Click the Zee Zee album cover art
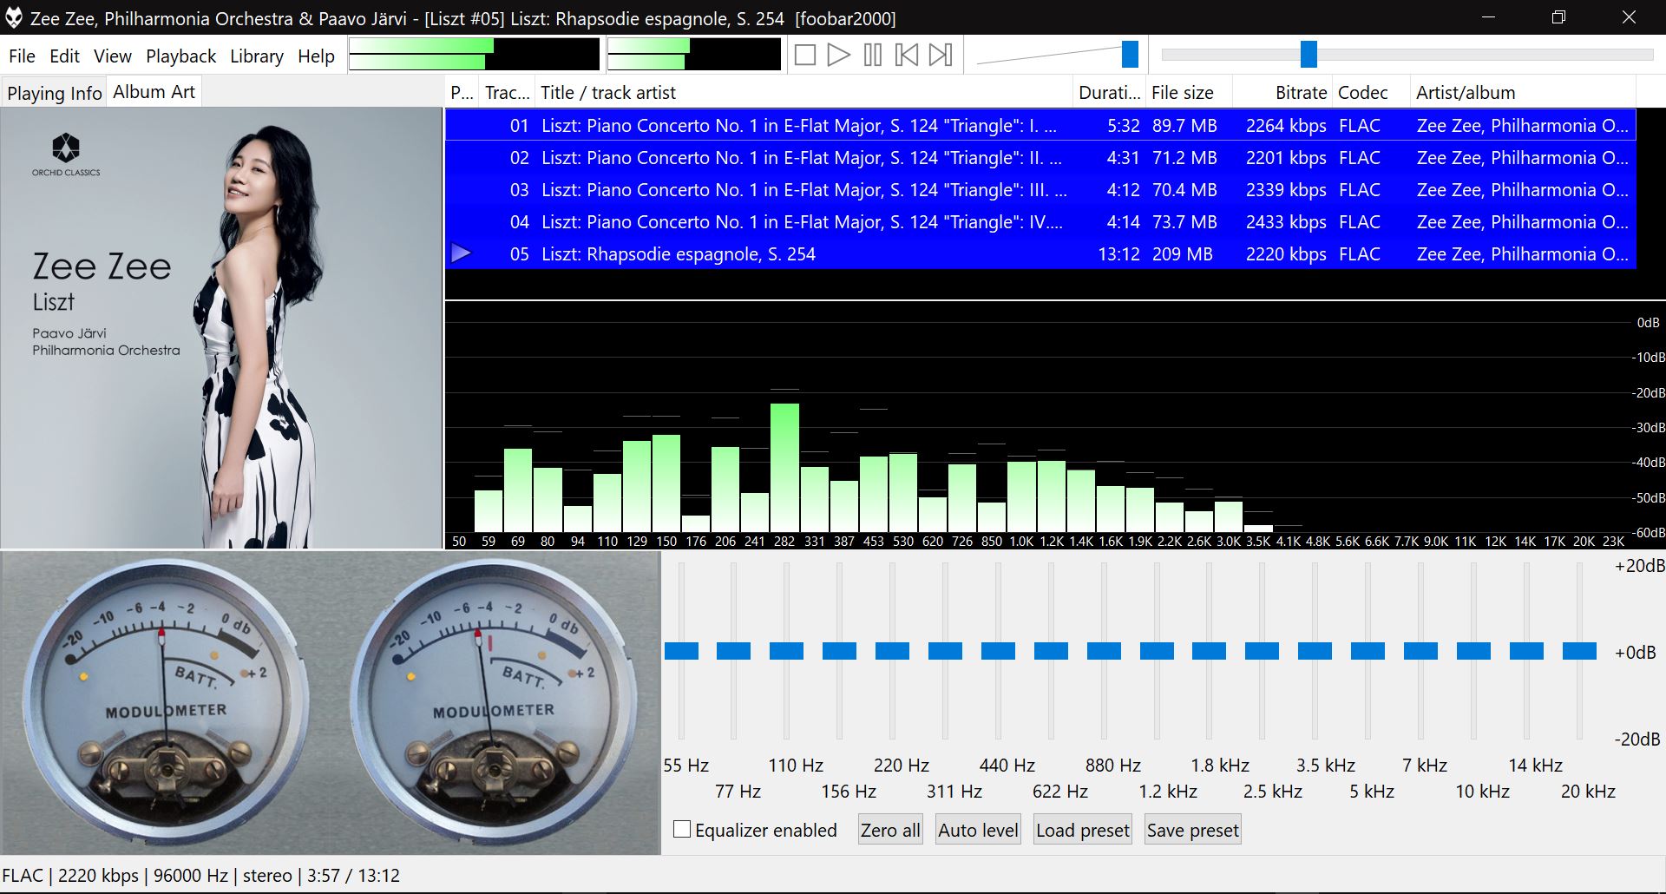The image size is (1666, 894). (221, 328)
